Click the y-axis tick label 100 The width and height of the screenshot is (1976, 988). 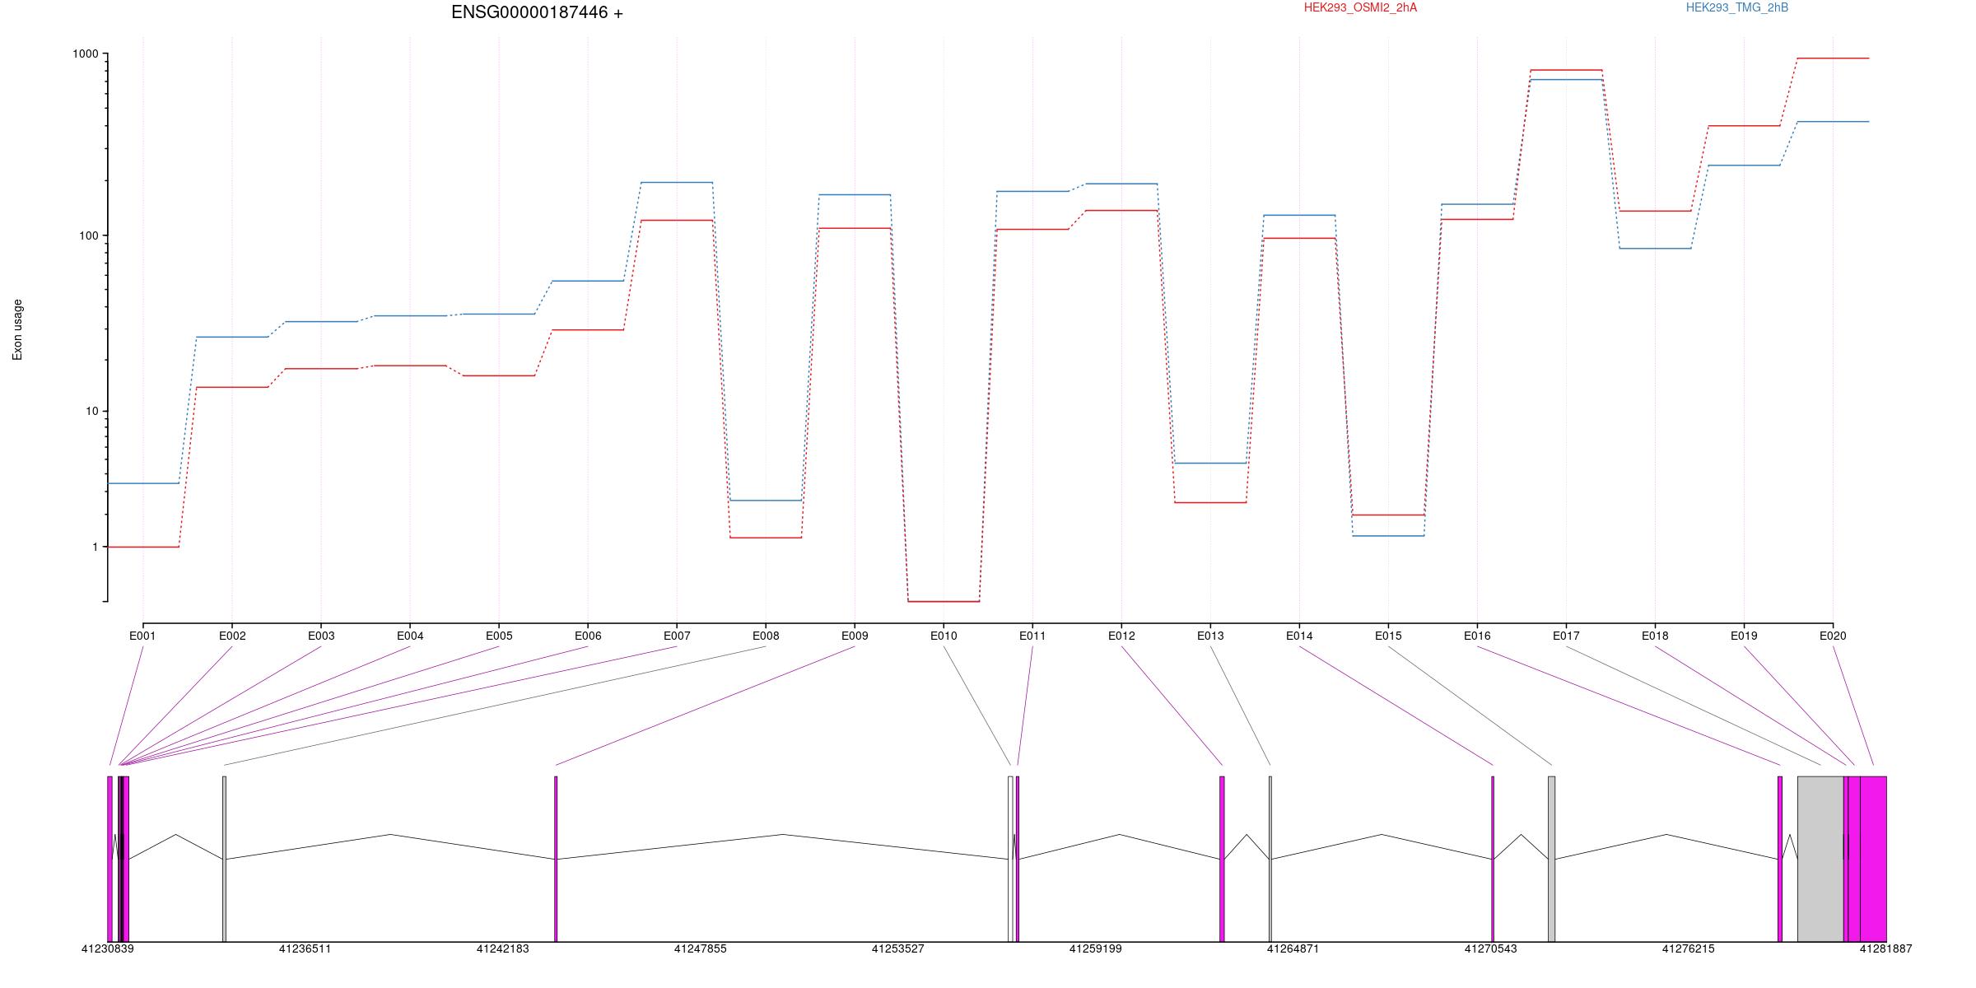click(x=88, y=235)
